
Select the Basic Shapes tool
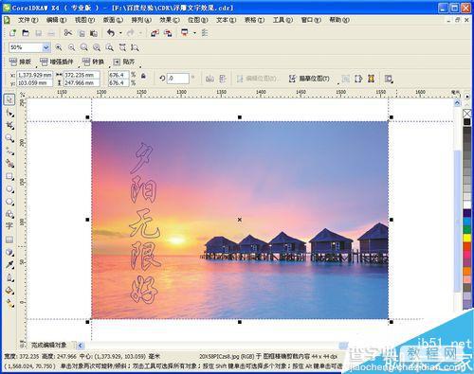coord(9,214)
